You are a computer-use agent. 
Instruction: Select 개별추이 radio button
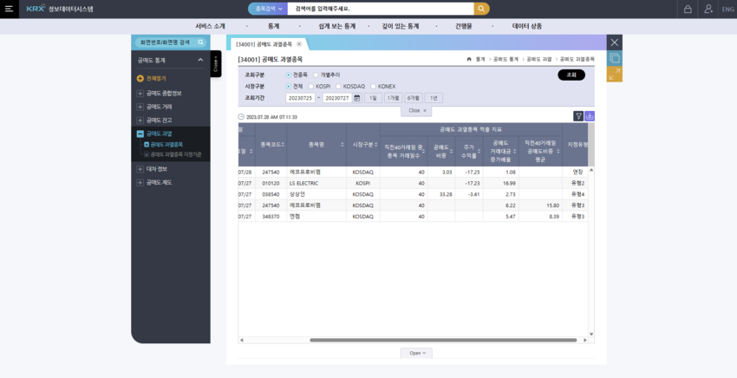point(316,75)
